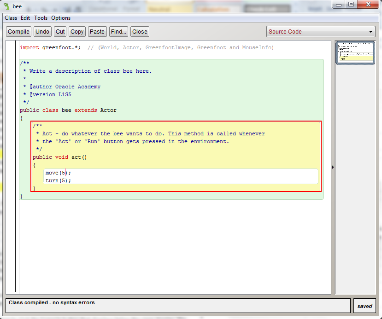Click the Undo toolbar button
Image resolution: width=382 pixels, height=319 pixels.
tap(42, 32)
